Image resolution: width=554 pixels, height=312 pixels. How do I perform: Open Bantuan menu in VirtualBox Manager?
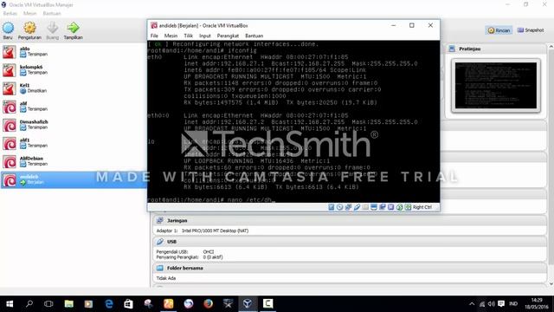click(52, 14)
